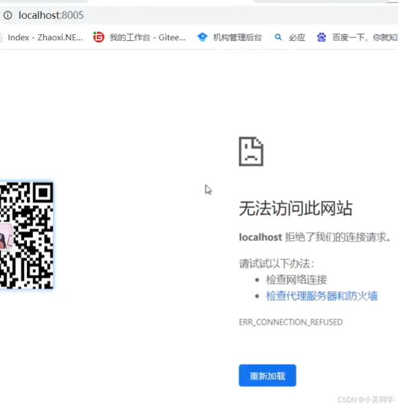Open the Index - Zhaoxi.NE... bookmark
Viewport: 398px width, 407px height.
pyautogui.click(x=45, y=38)
